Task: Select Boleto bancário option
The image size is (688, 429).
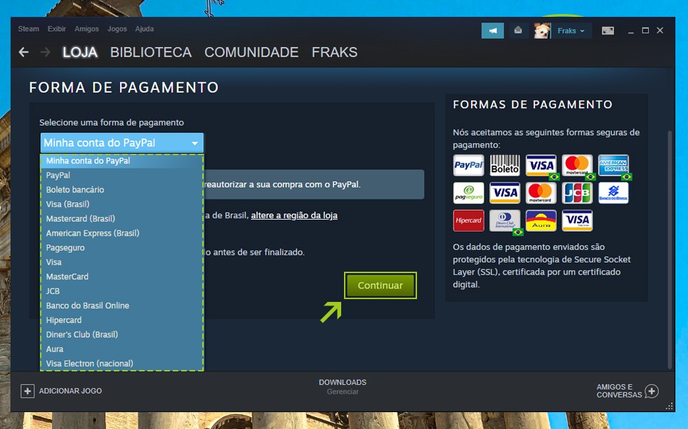Action: (121, 190)
